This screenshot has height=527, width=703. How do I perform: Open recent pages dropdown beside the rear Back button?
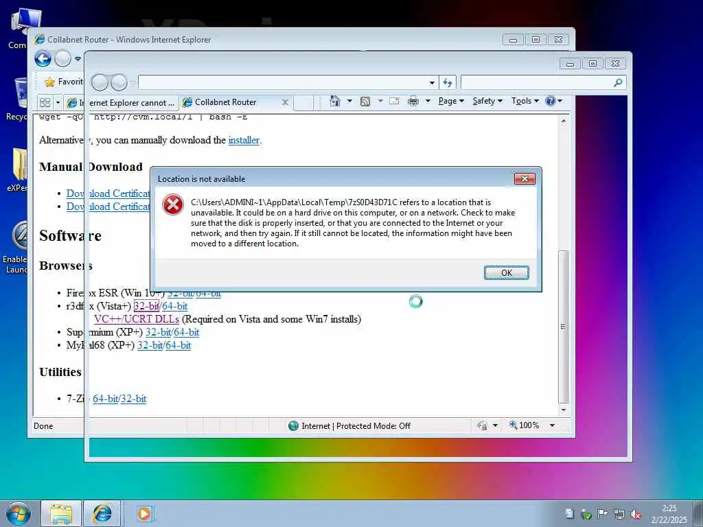(78, 59)
